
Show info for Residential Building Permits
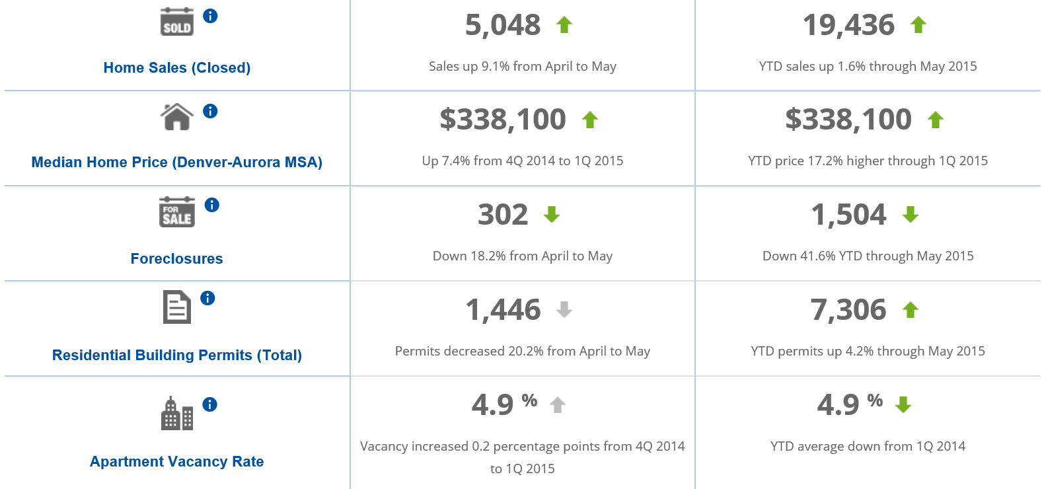pyautogui.click(x=207, y=298)
